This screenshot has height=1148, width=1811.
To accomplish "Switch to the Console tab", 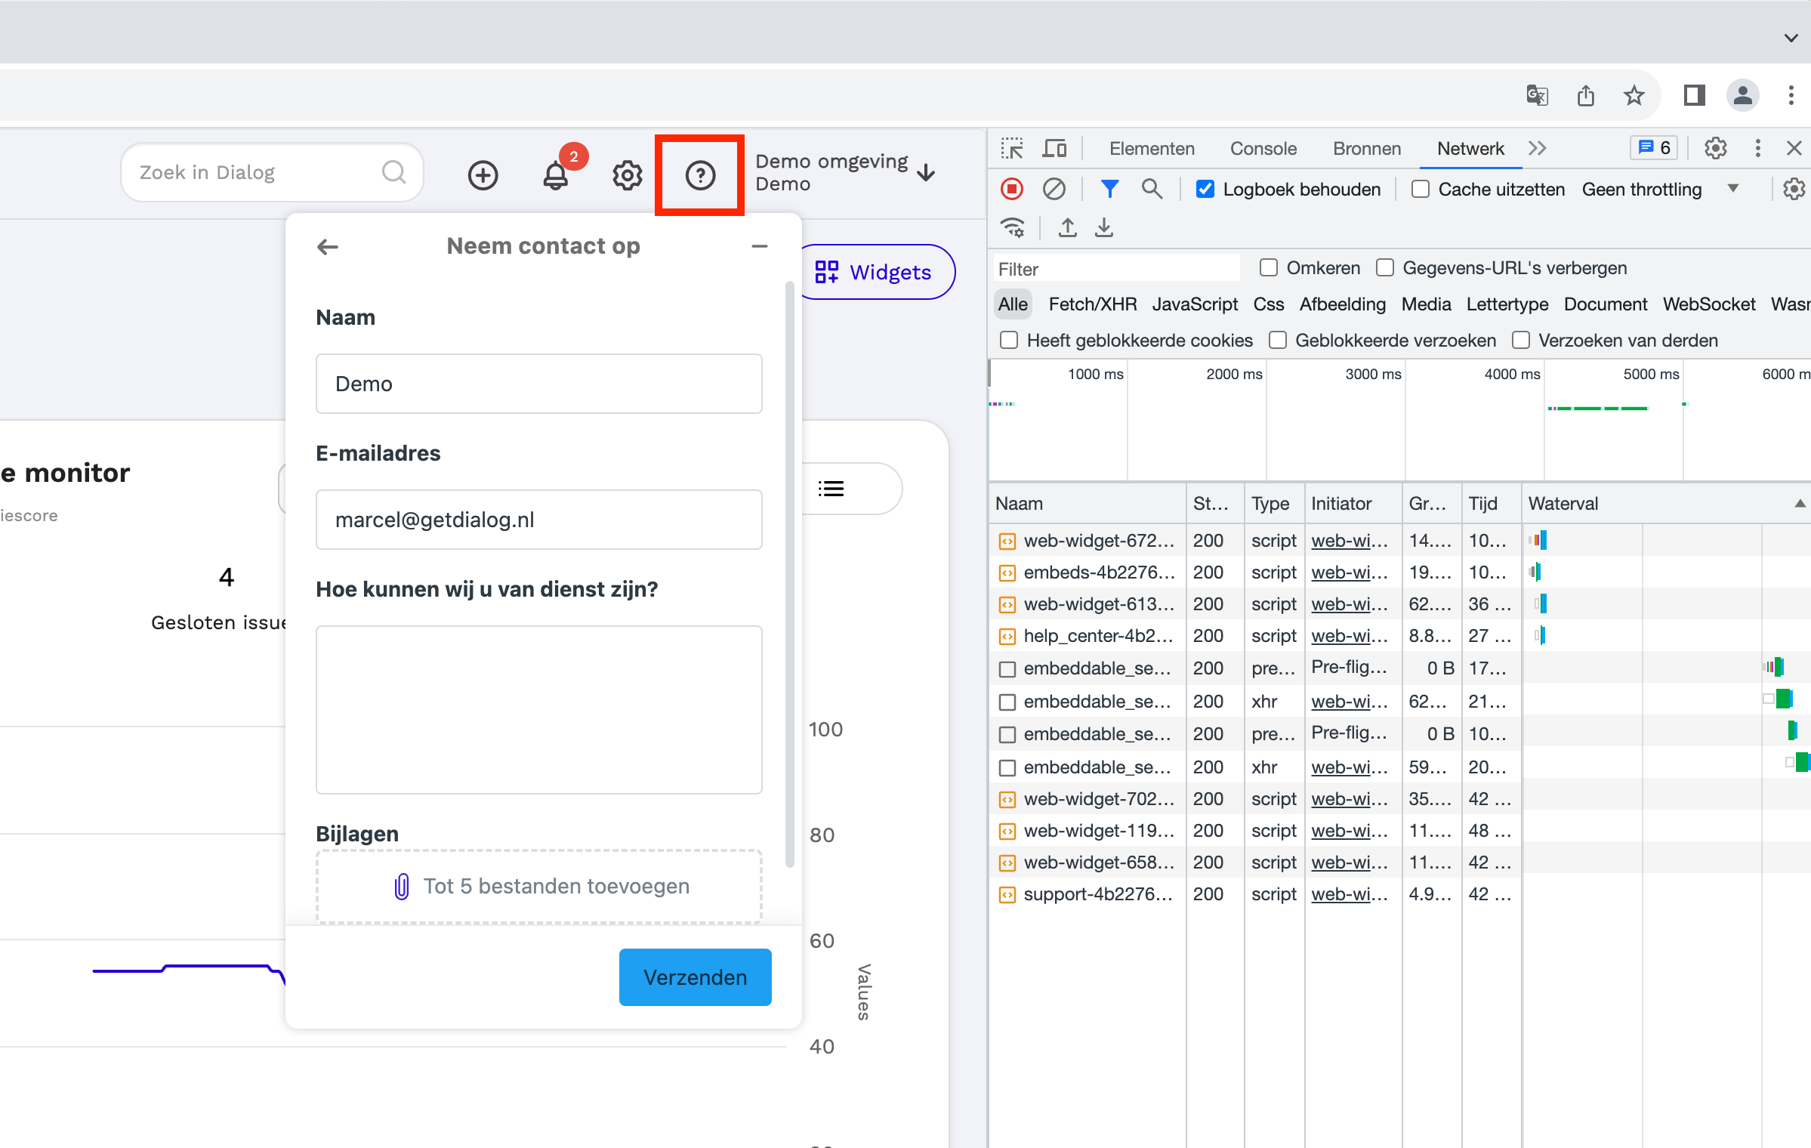I will pos(1263,148).
